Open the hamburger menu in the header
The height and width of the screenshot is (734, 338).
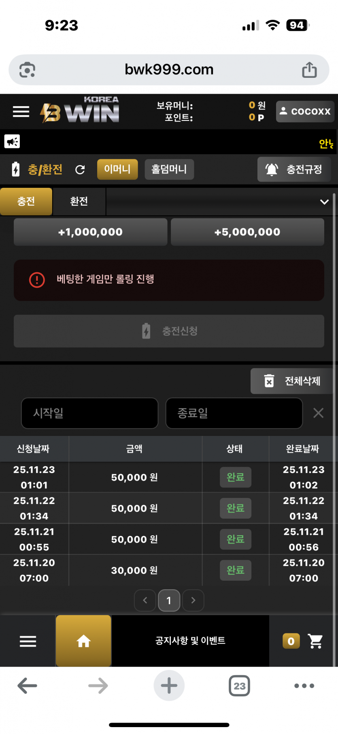pyautogui.click(x=21, y=112)
